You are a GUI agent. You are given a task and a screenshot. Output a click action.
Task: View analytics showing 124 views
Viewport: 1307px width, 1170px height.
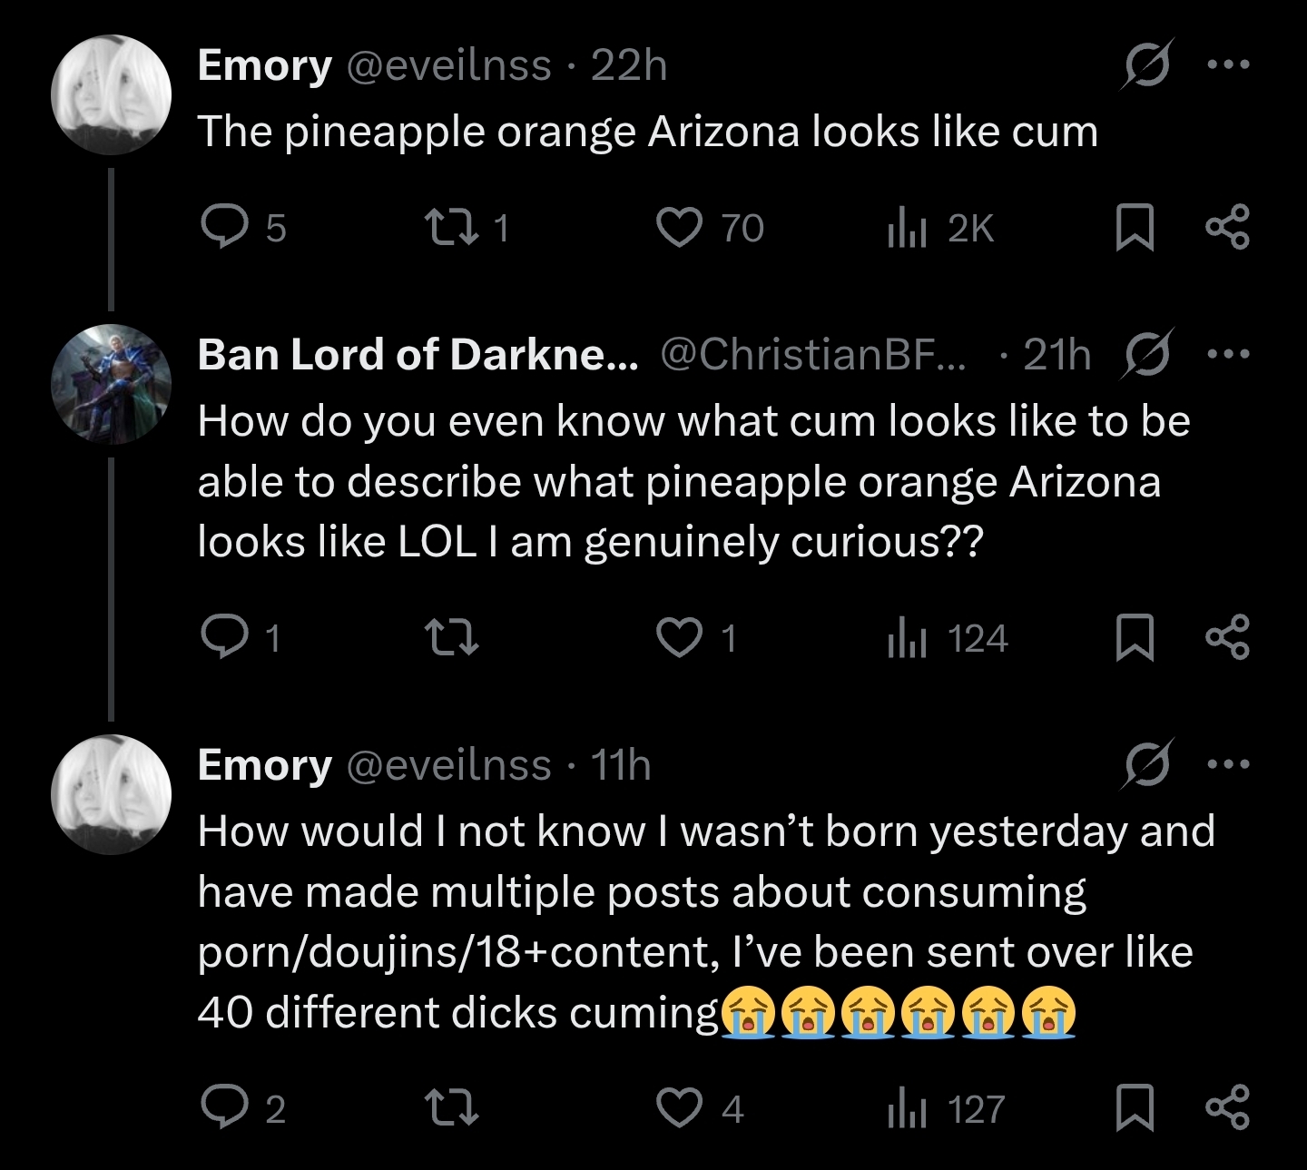948,637
